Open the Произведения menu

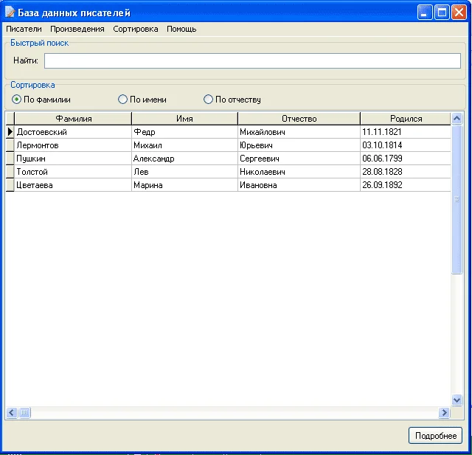[77, 29]
